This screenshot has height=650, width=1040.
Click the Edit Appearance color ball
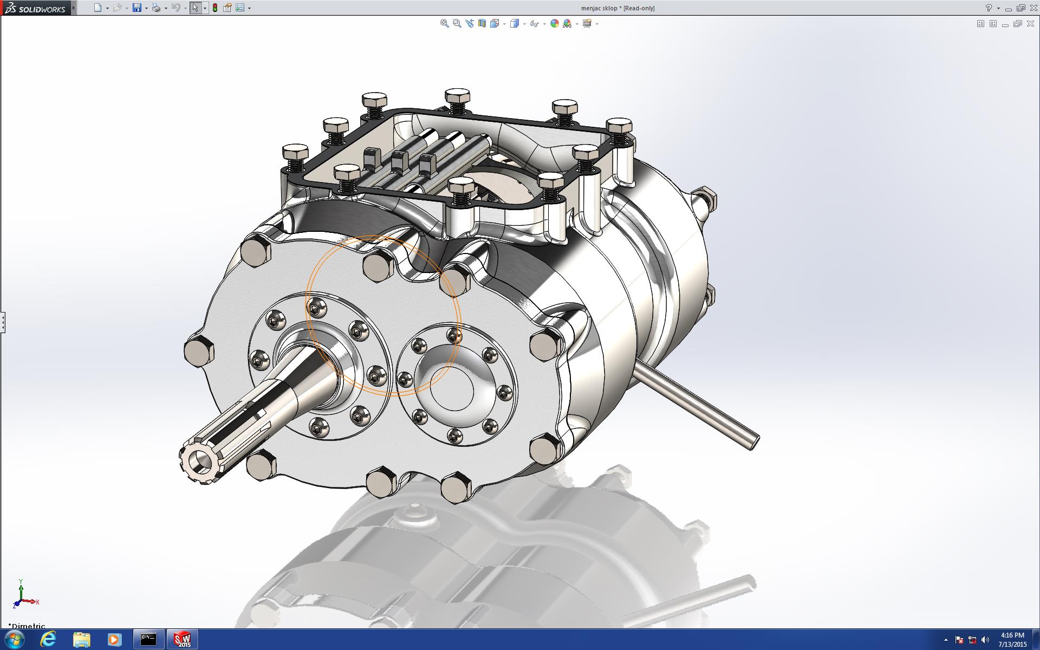(x=554, y=23)
